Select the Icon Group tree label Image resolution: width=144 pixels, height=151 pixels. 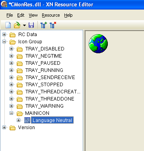[x=30, y=42]
